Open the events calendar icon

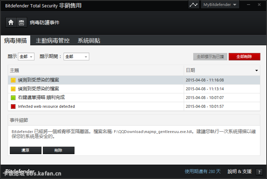coord(21,22)
